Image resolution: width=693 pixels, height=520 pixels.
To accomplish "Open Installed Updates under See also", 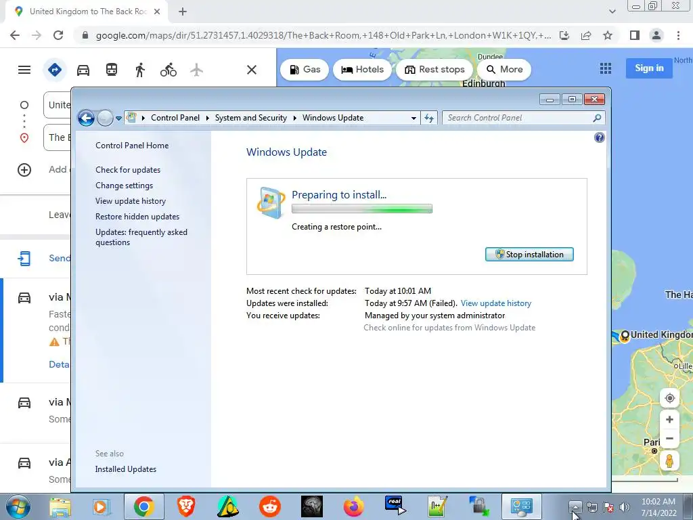I will [125, 469].
